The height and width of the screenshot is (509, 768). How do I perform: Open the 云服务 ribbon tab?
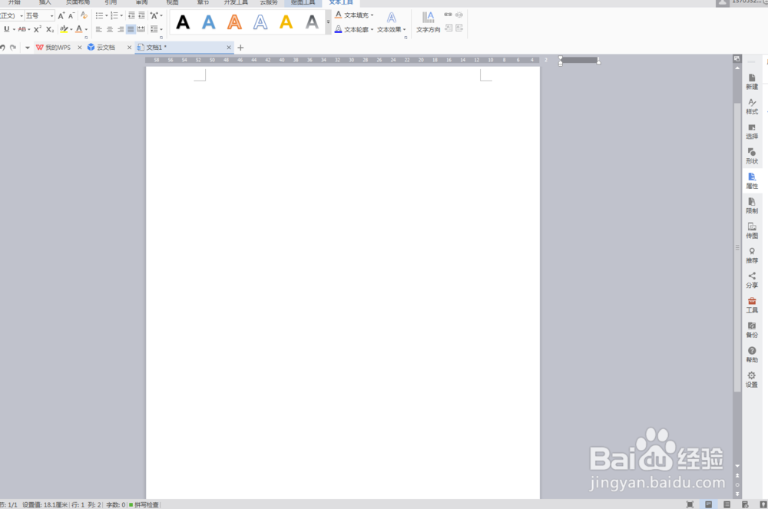pyautogui.click(x=269, y=2)
